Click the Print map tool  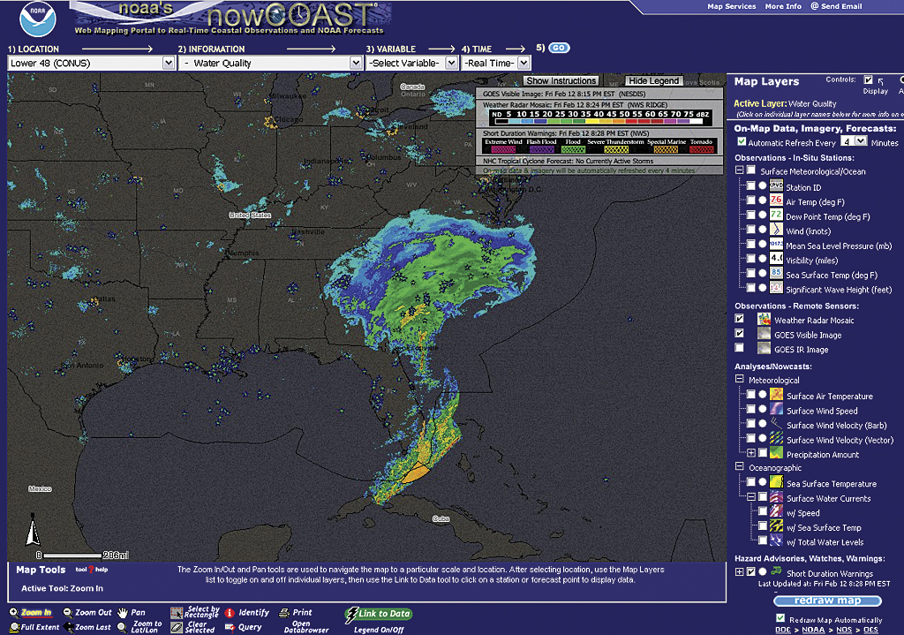(x=295, y=613)
